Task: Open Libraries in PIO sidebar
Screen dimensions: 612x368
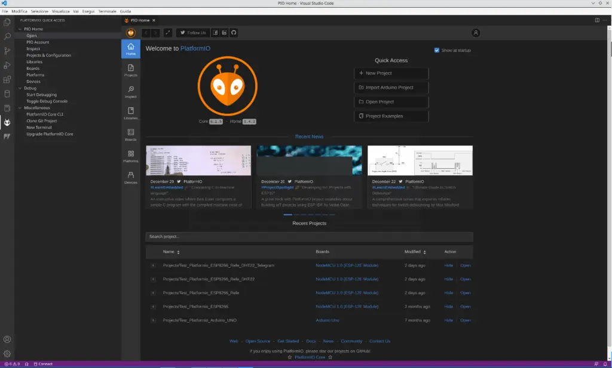Action: coord(131,113)
